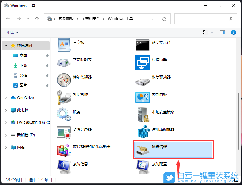
Task: Open the 恢复驱动器 drive icon
Action: pyautogui.click(x=143, y=82)
